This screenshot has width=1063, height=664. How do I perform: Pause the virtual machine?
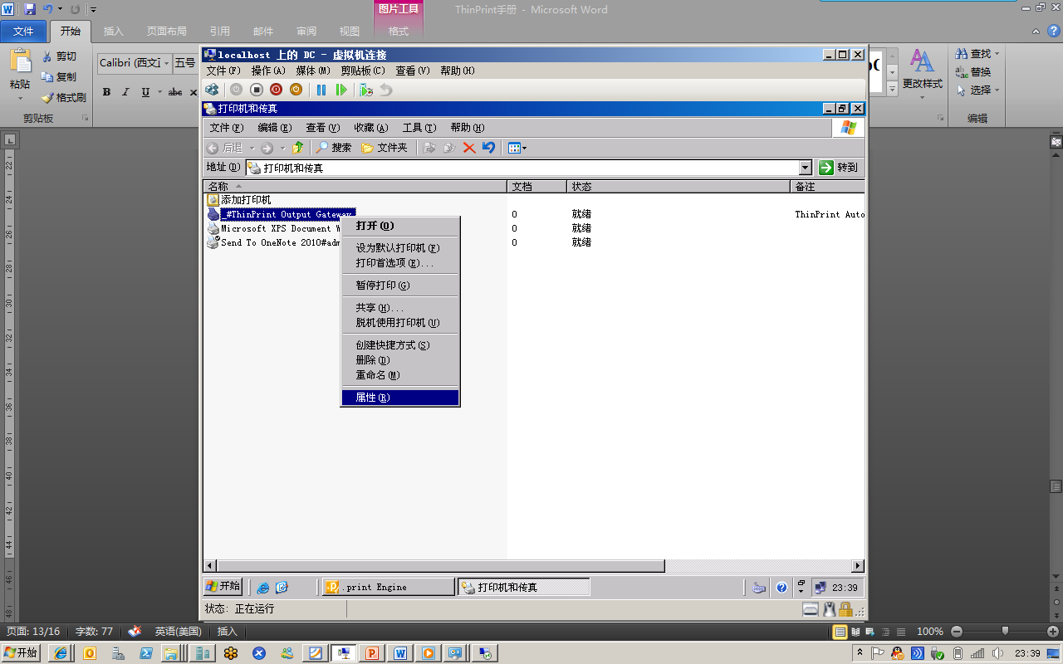[x=321, y=90]
